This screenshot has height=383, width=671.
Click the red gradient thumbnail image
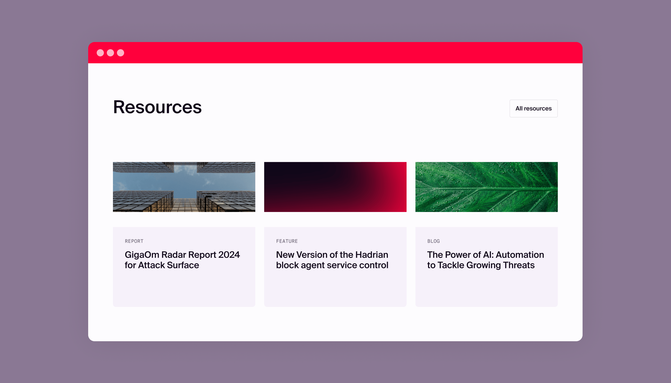tap(335, 187)
